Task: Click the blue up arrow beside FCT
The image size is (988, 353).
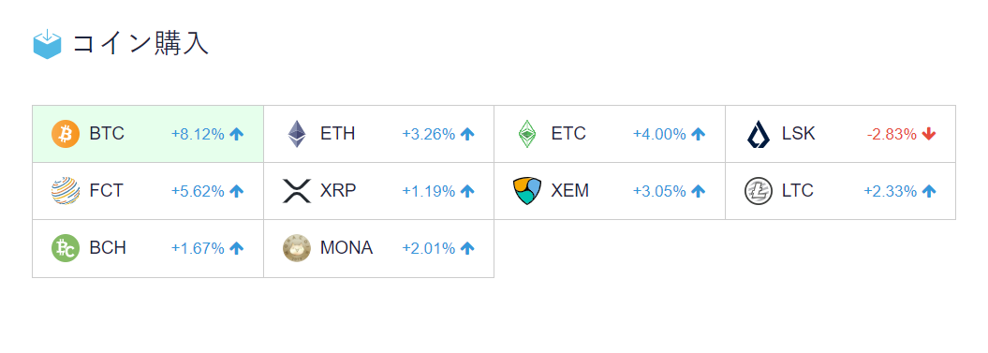Action: point(236,192)
